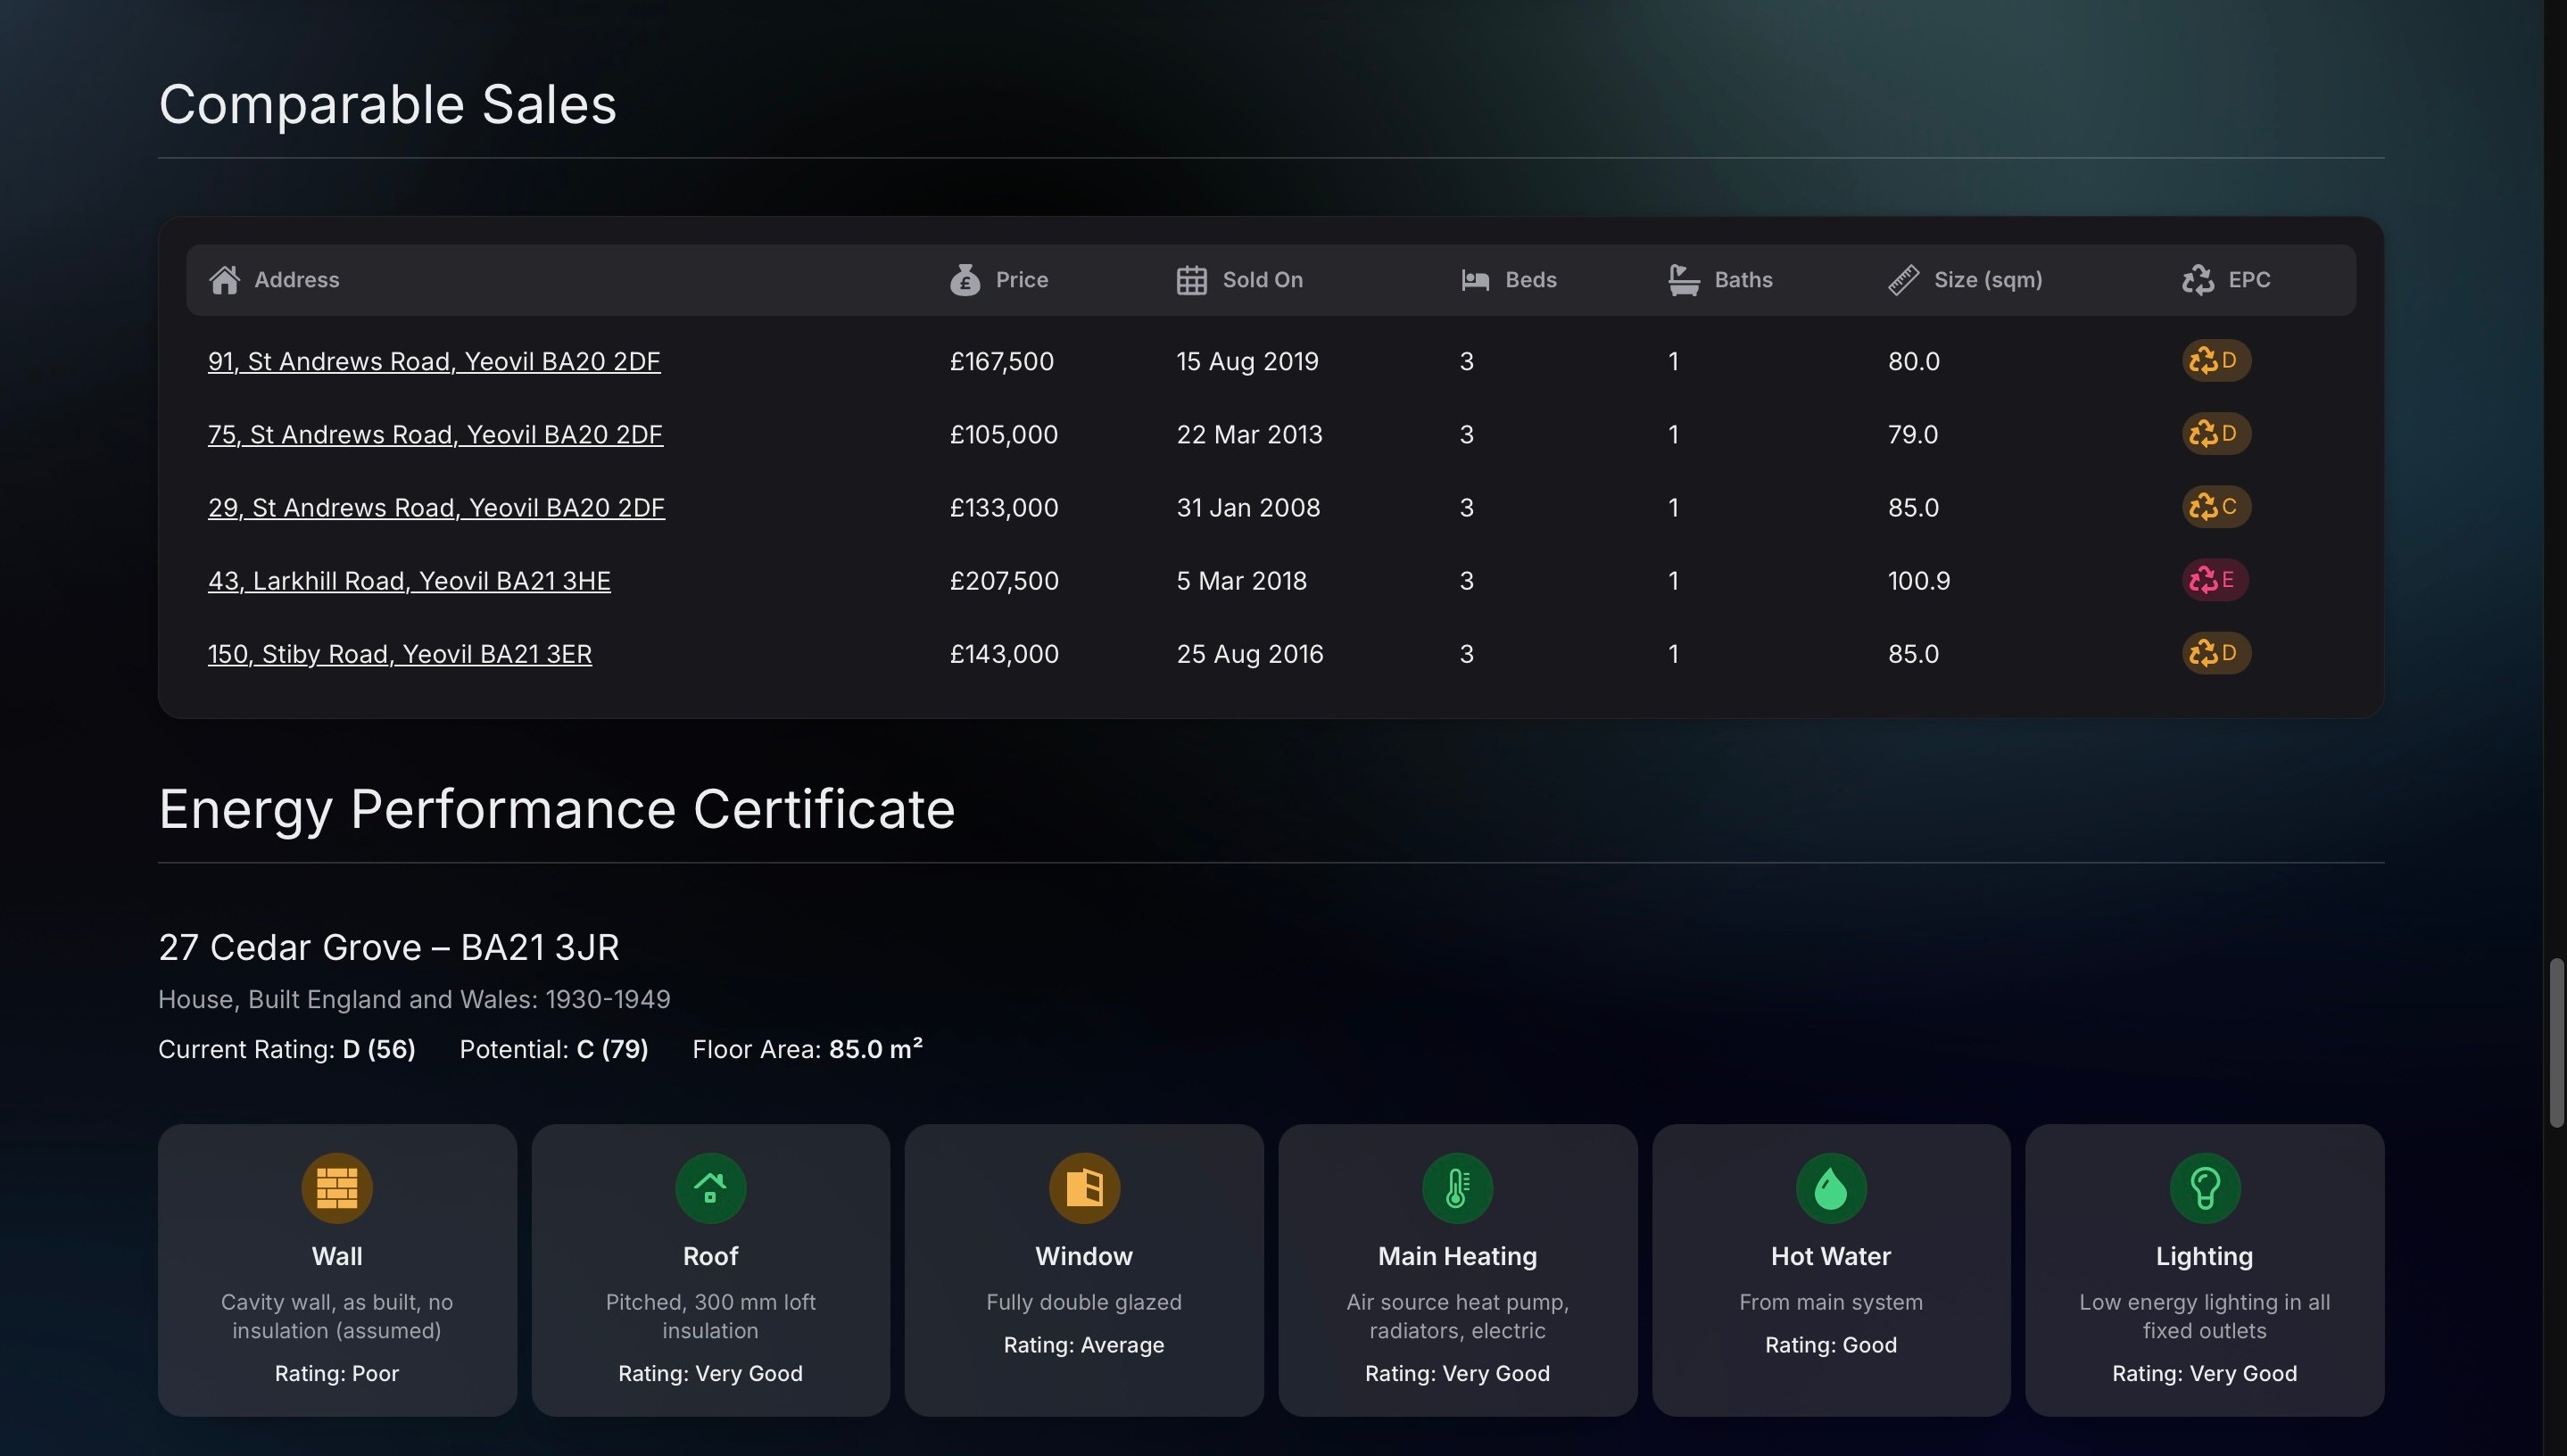Click the pink EPC E rating badge

pos(2215,580)
